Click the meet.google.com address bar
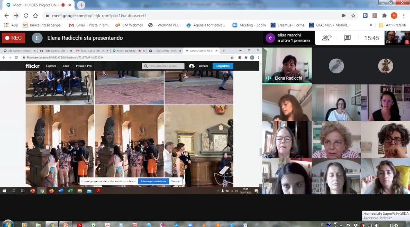This screenshot has height=227, width=410. 164,16
